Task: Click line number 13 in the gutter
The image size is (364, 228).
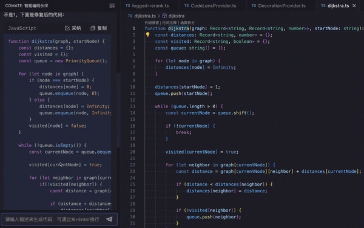Action: (x=132, y=106)
